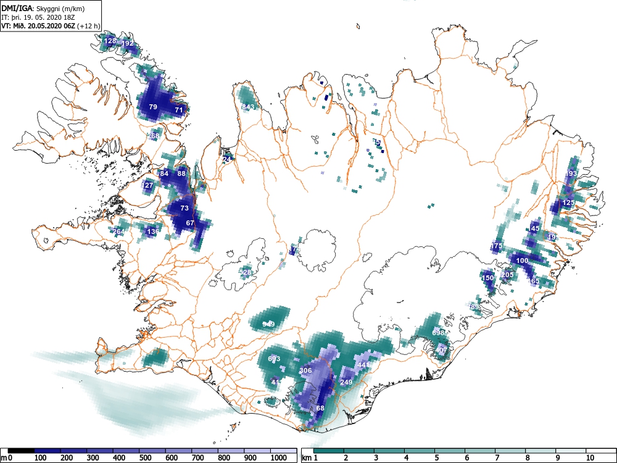Click the 'DMI/IGA: Skyggni (m/km)' title text
617x463 pixels.
(x=43, y=8)
